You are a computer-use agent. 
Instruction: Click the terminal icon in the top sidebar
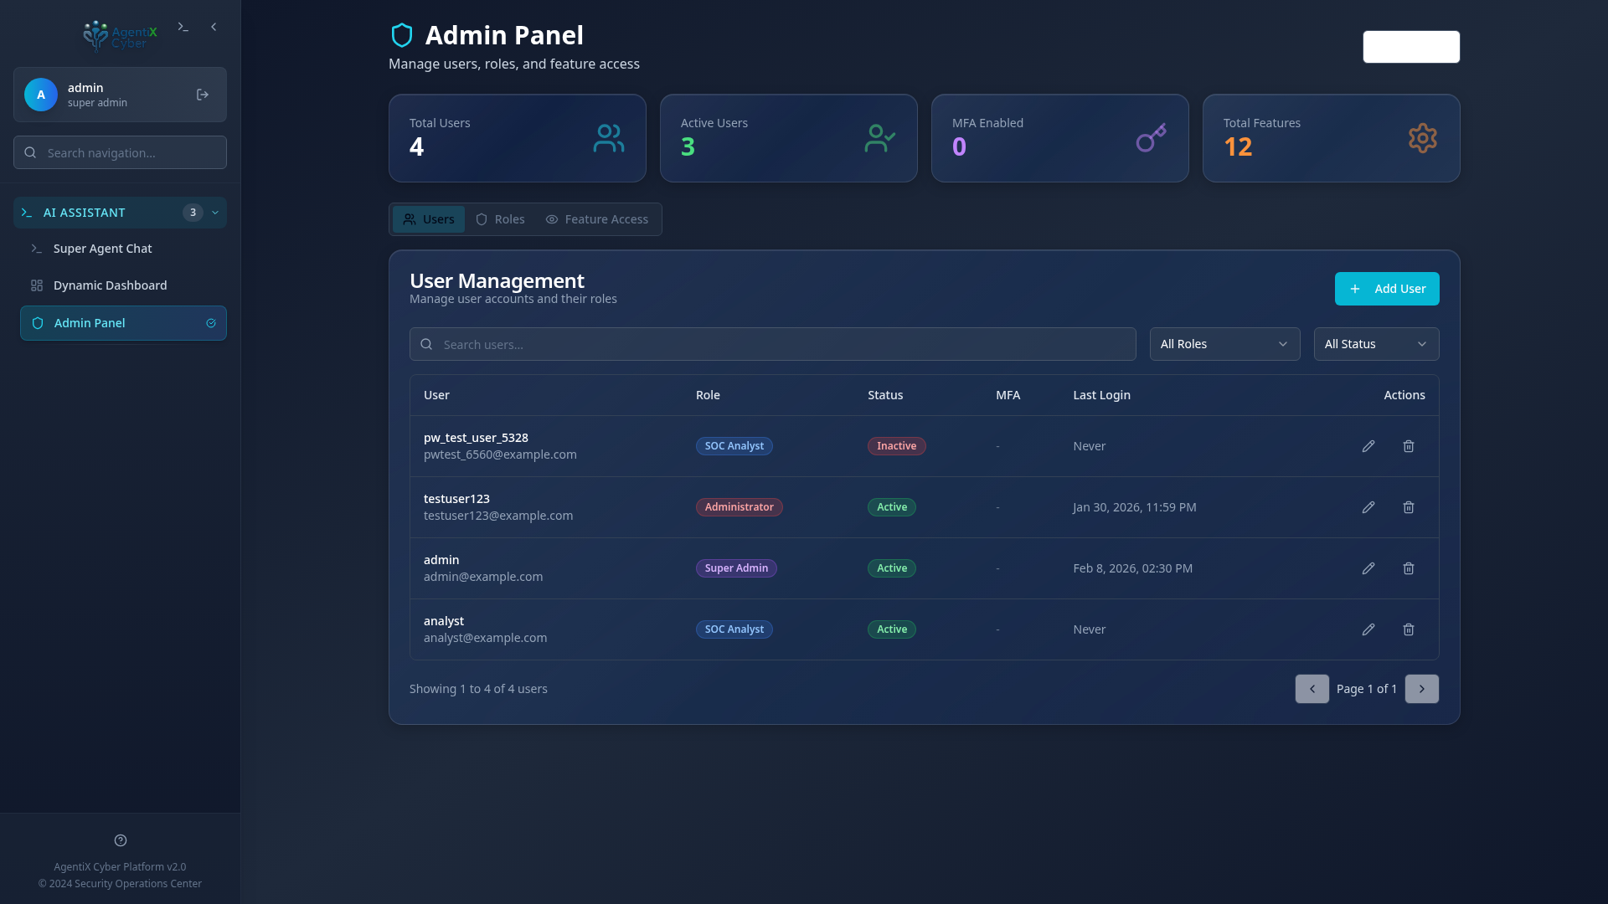[183, 27]
